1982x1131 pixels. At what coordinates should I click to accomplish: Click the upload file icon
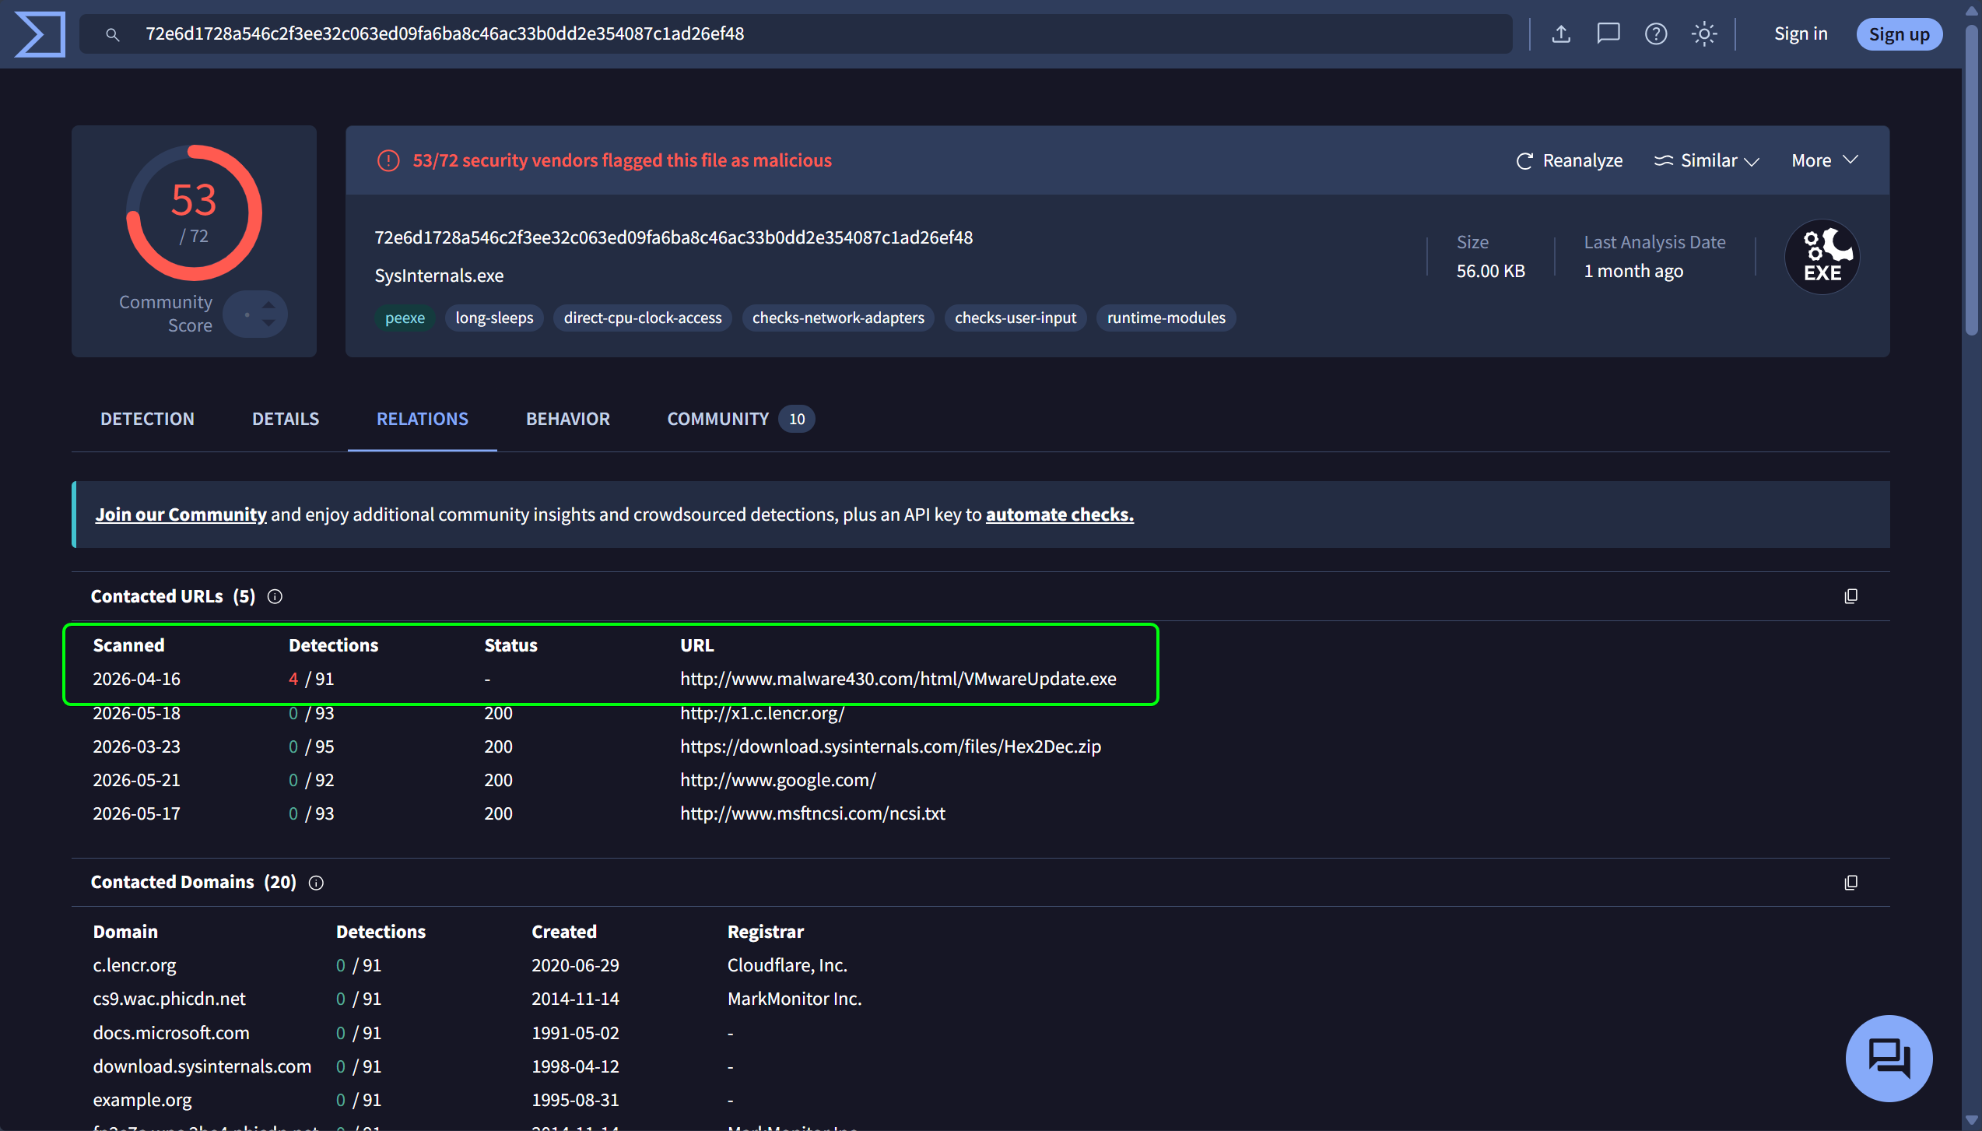[1561, 34]
